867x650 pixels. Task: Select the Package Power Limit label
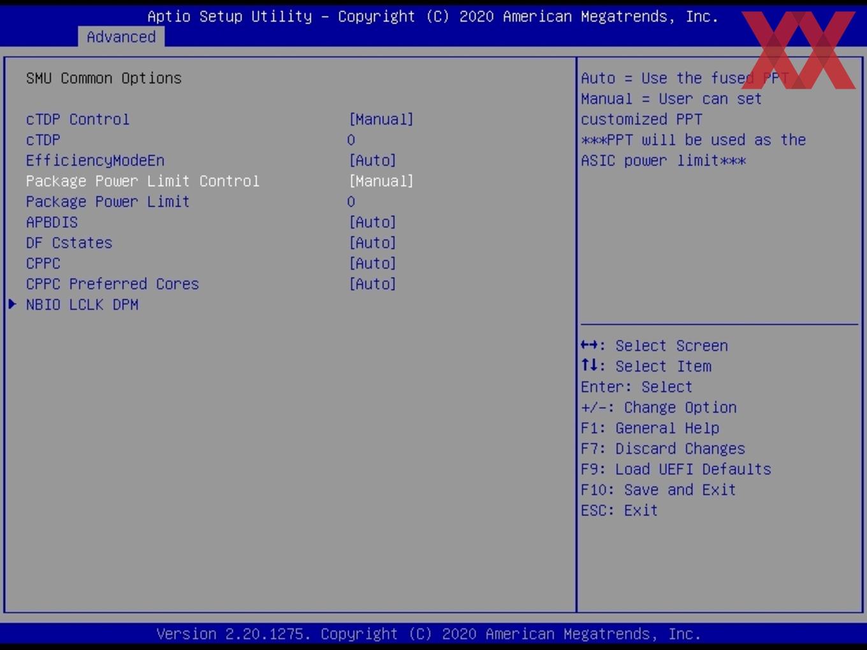click(x=108, y=201)
